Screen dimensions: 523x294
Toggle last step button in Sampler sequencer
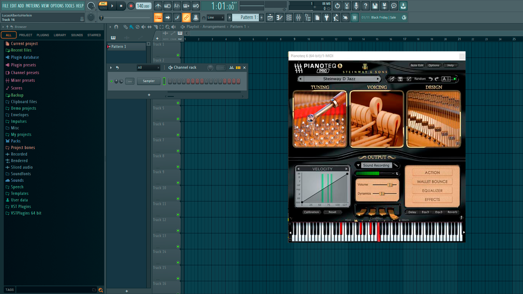pos(238,81)
